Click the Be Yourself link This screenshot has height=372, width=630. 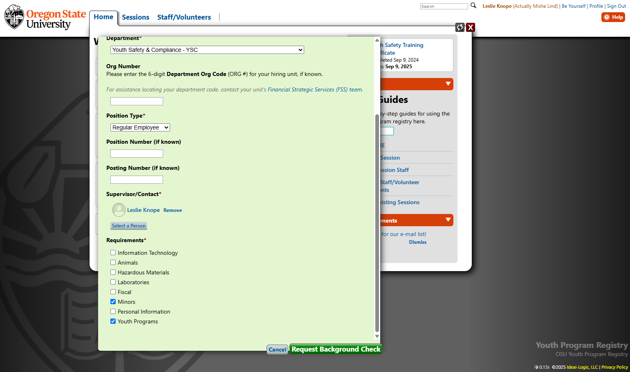click(574, 6)
